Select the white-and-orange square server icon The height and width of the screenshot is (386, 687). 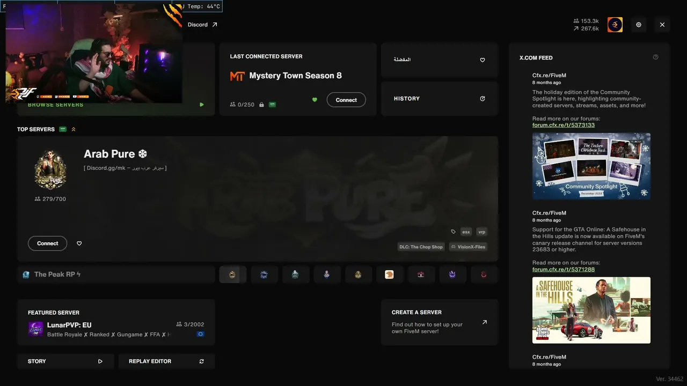pos(390,274)
